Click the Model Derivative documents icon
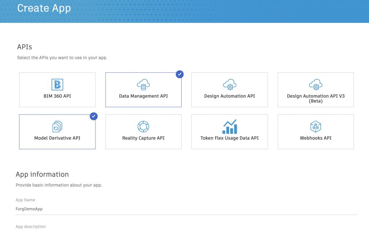 click(x=57, y=127)
